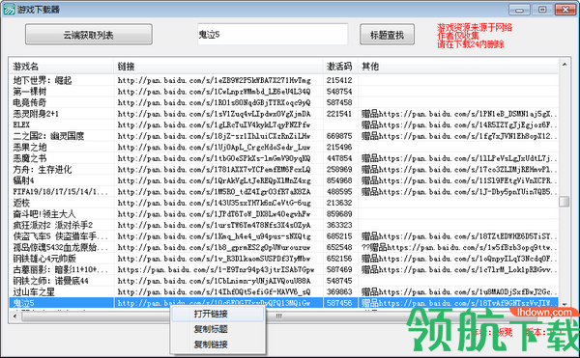This screenshot has height=358, width=580.
Task: Click activation code 213632
Action: coord(339,203)
